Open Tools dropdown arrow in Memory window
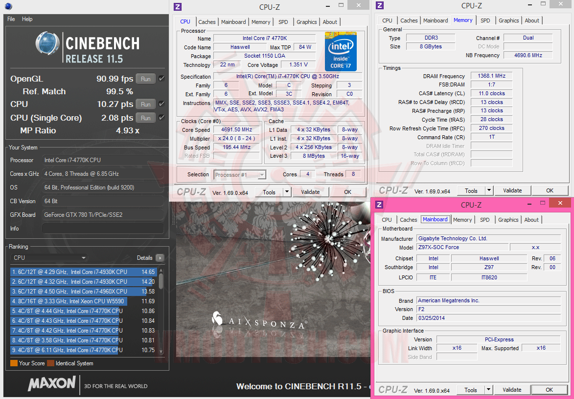The width and height of the screenshot is (574, 399). (489, 191)
